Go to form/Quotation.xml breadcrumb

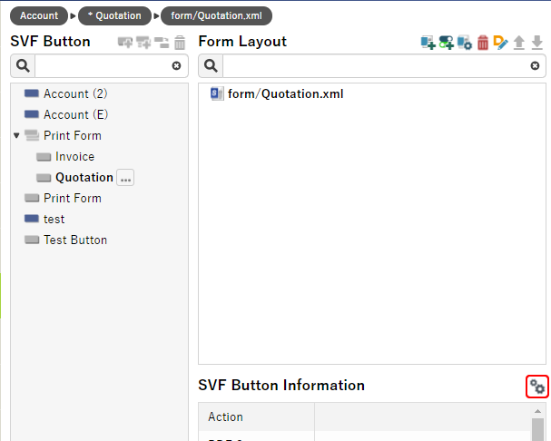pyautogui.click(x=216, y=15)
